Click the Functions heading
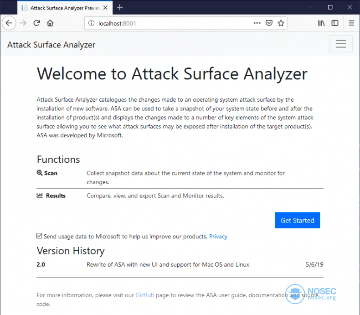Image resolution: width=360 pixels, height=315 pixels. 58,160
